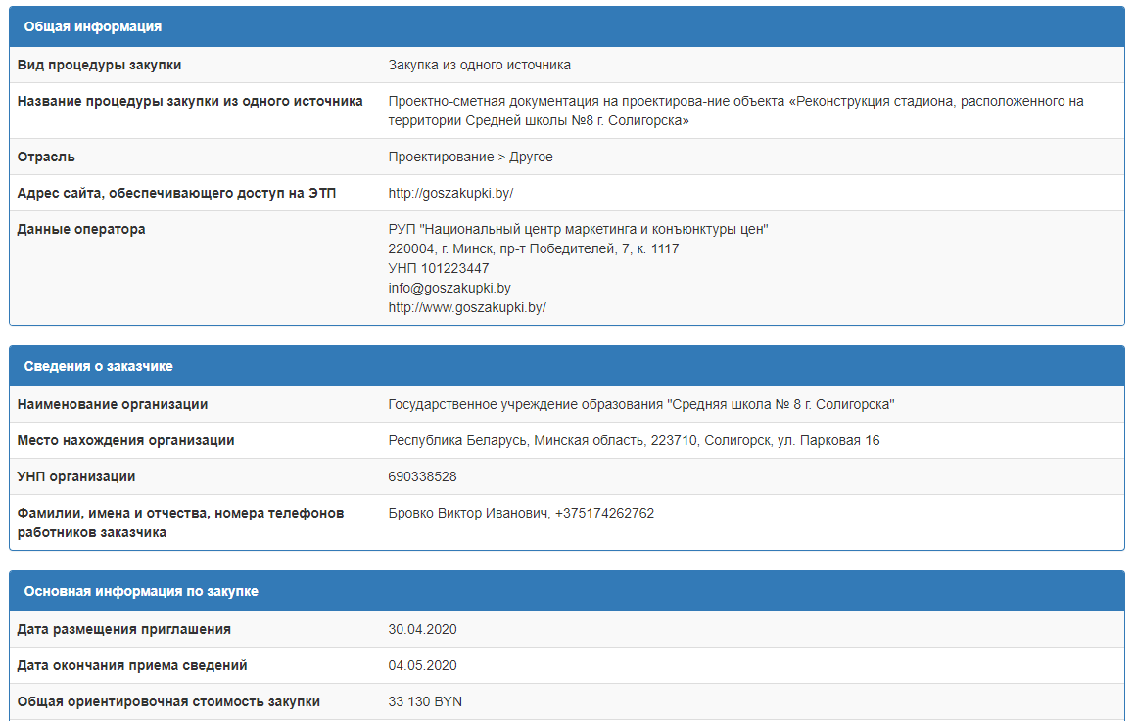The height and width of the screenshot is (721, 1135).
Task: Click the organization name "Средняя школа № 8"
Action: 641,404
